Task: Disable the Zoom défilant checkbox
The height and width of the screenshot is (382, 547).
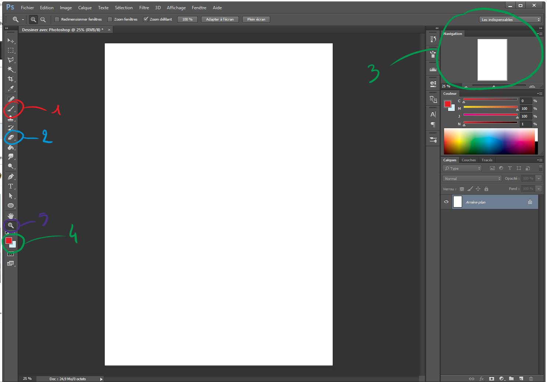Action: point(146,19)
